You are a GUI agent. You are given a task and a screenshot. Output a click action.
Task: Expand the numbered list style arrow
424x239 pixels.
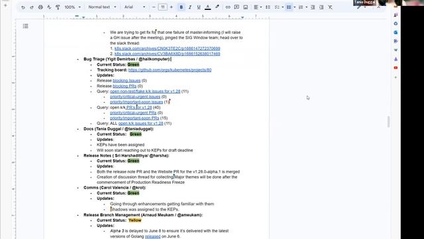pos(306,7)
